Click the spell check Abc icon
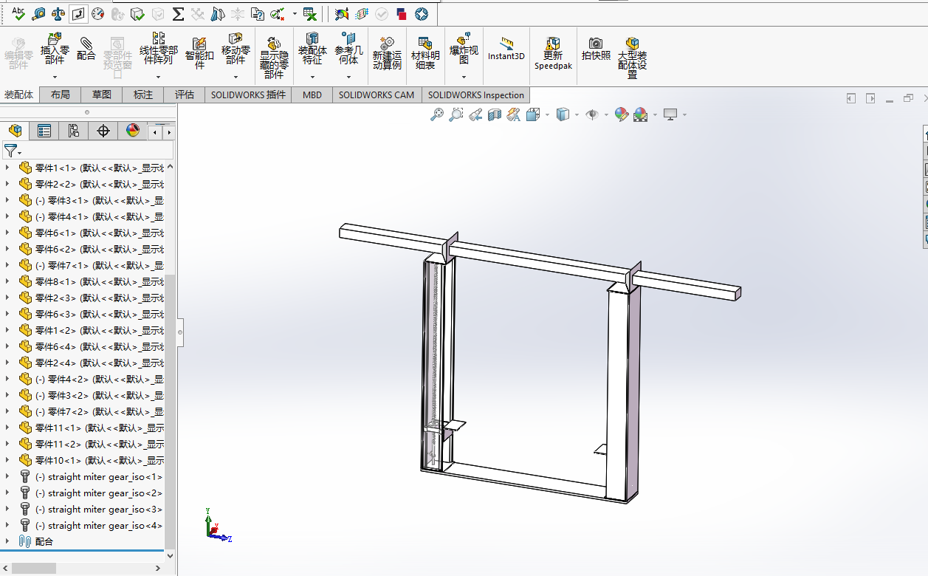This screenshot has width=928, height=576. point(18,13)
